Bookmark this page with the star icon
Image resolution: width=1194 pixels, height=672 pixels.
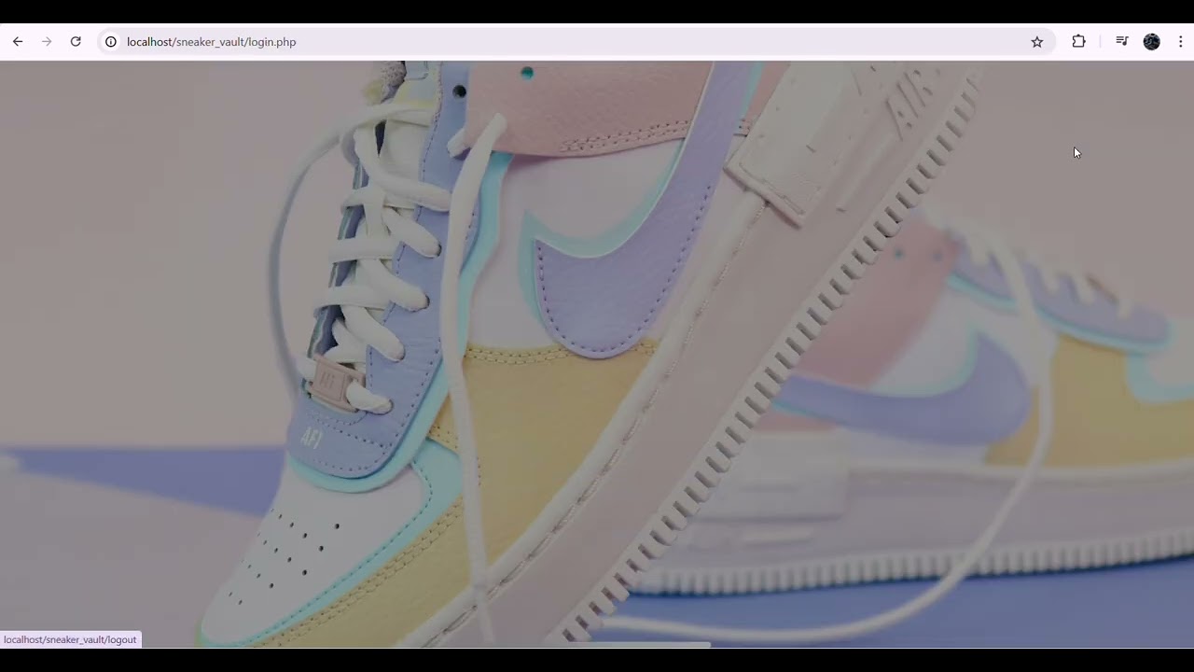[1037, 42]
